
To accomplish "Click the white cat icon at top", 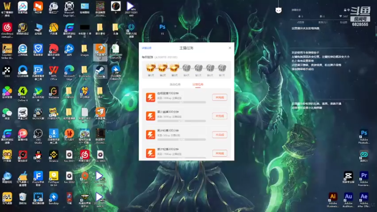I will tap(279, 10).
